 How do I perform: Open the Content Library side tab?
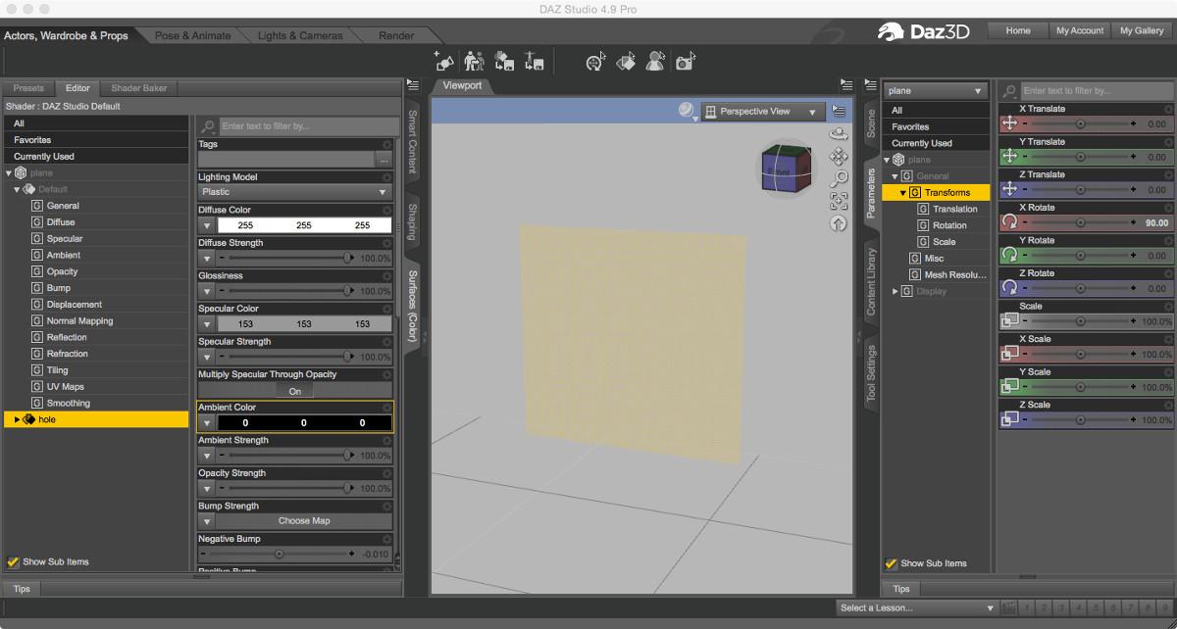tap(870, 281)
